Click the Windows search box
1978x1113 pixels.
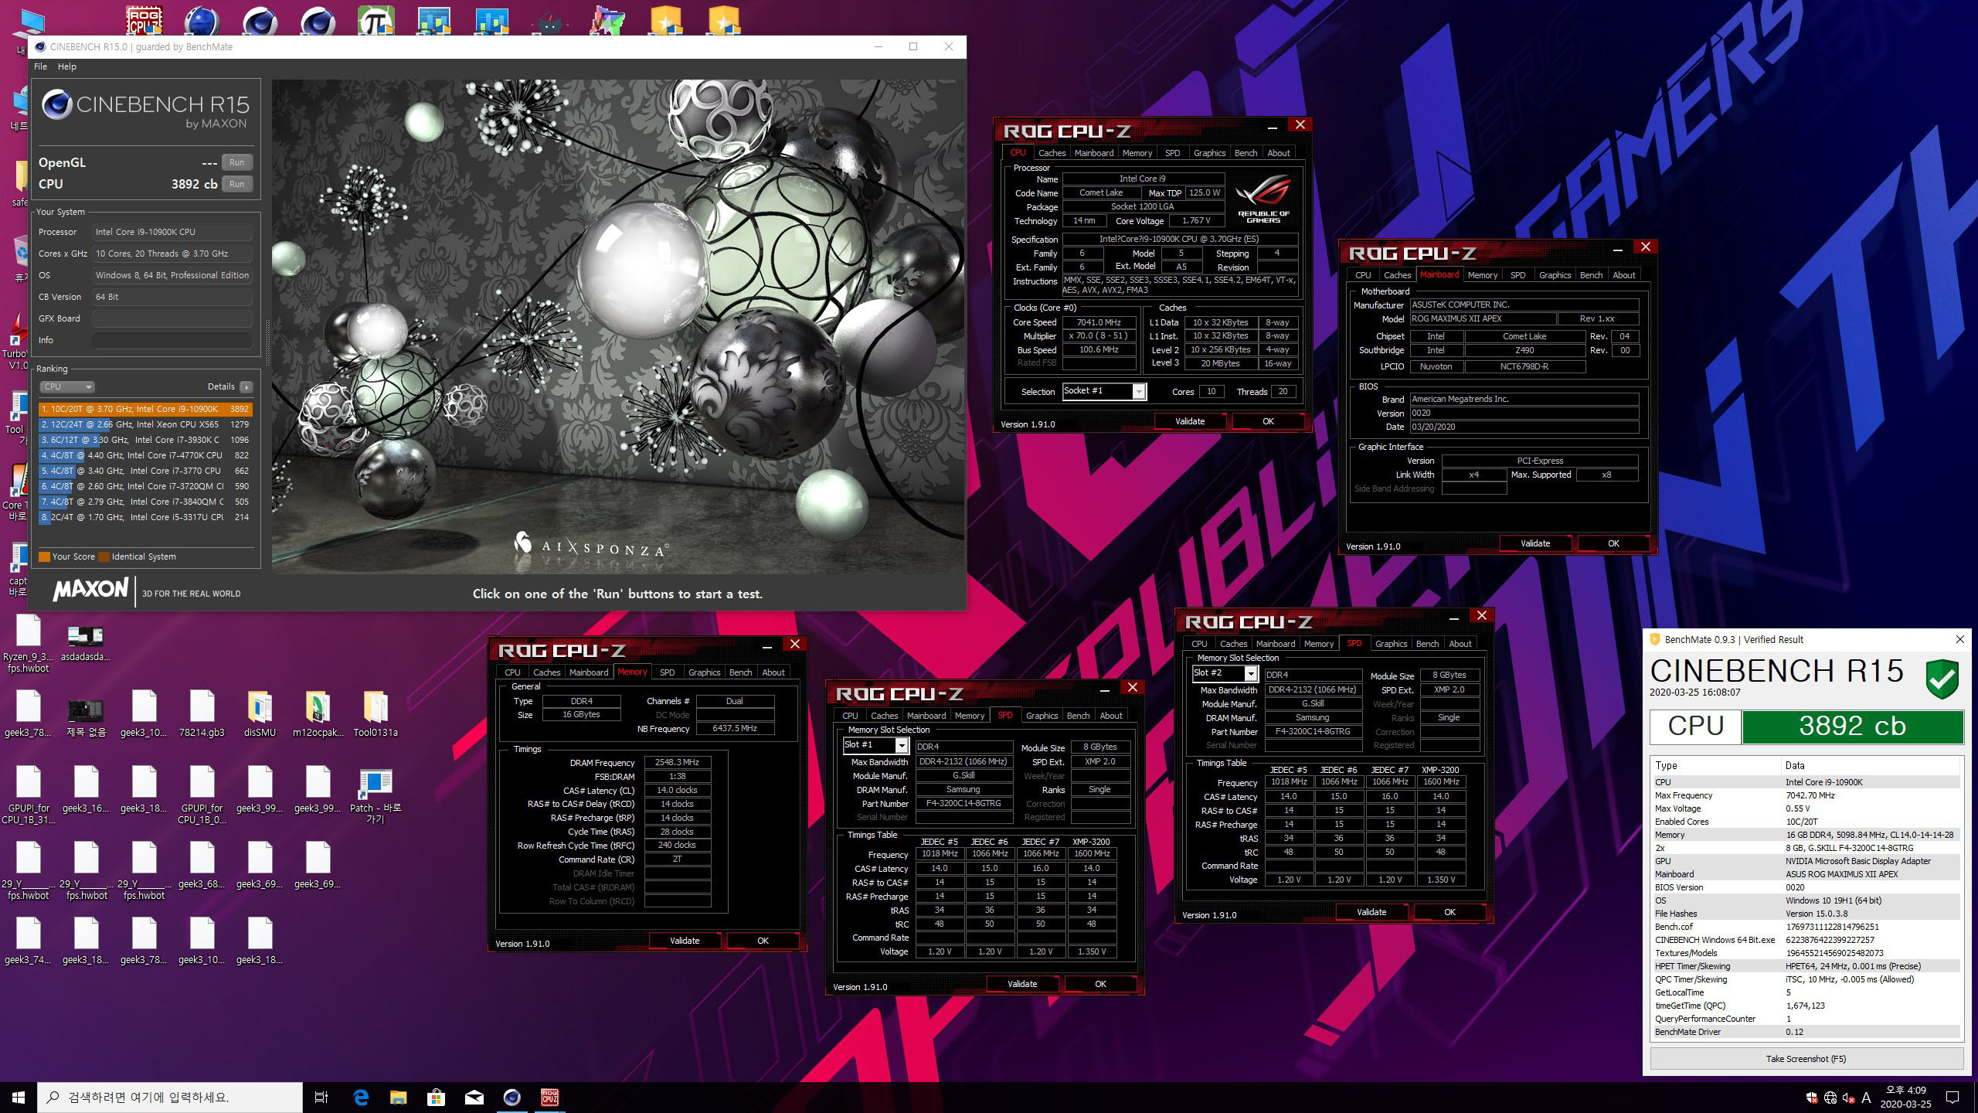[x=170, y=1097]
